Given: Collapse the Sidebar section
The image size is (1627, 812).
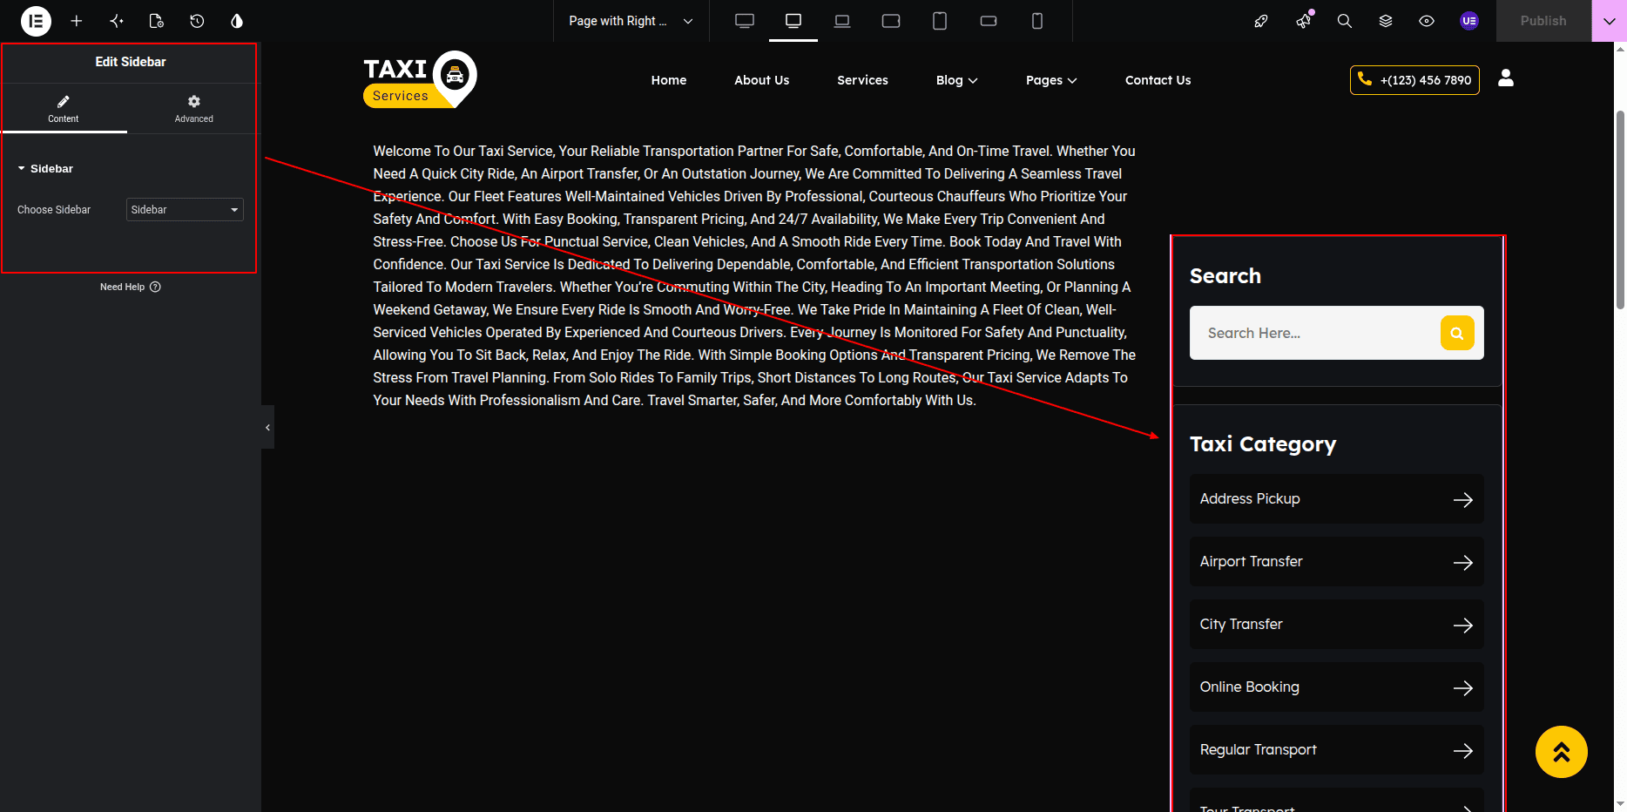Looking at the screenshot, I should 45,168.
